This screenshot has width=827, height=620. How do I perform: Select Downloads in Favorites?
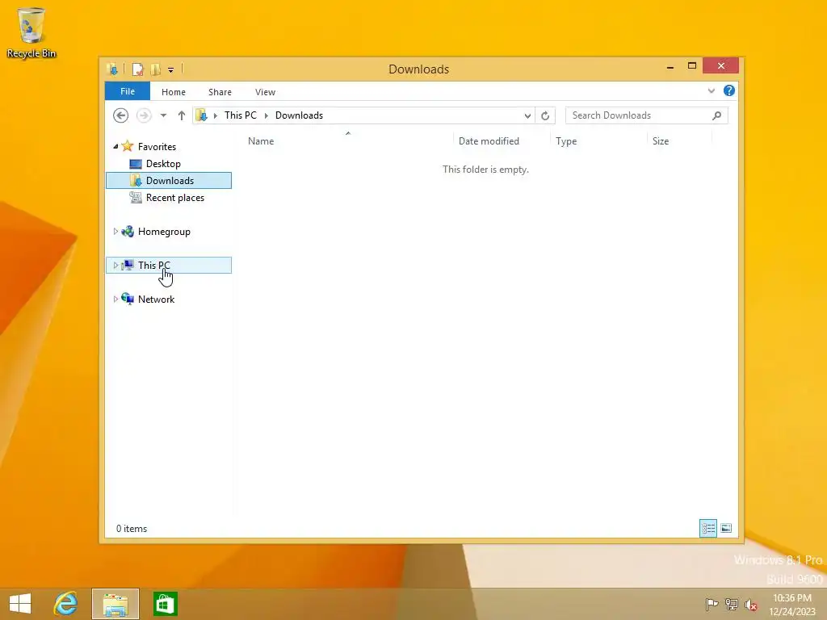169,180
